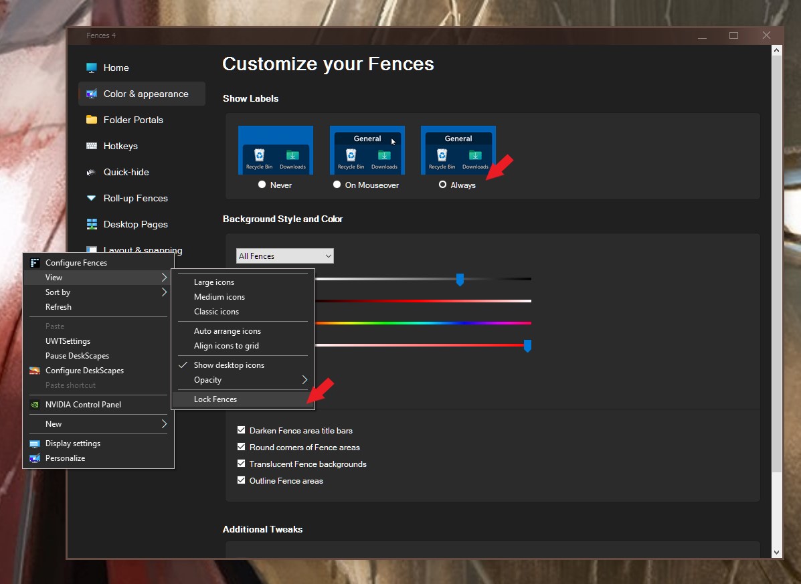The width and height of the screenshot is (801, 584).
Task: Open Layout & snapping settings page
Action: (x=142, y=249)
